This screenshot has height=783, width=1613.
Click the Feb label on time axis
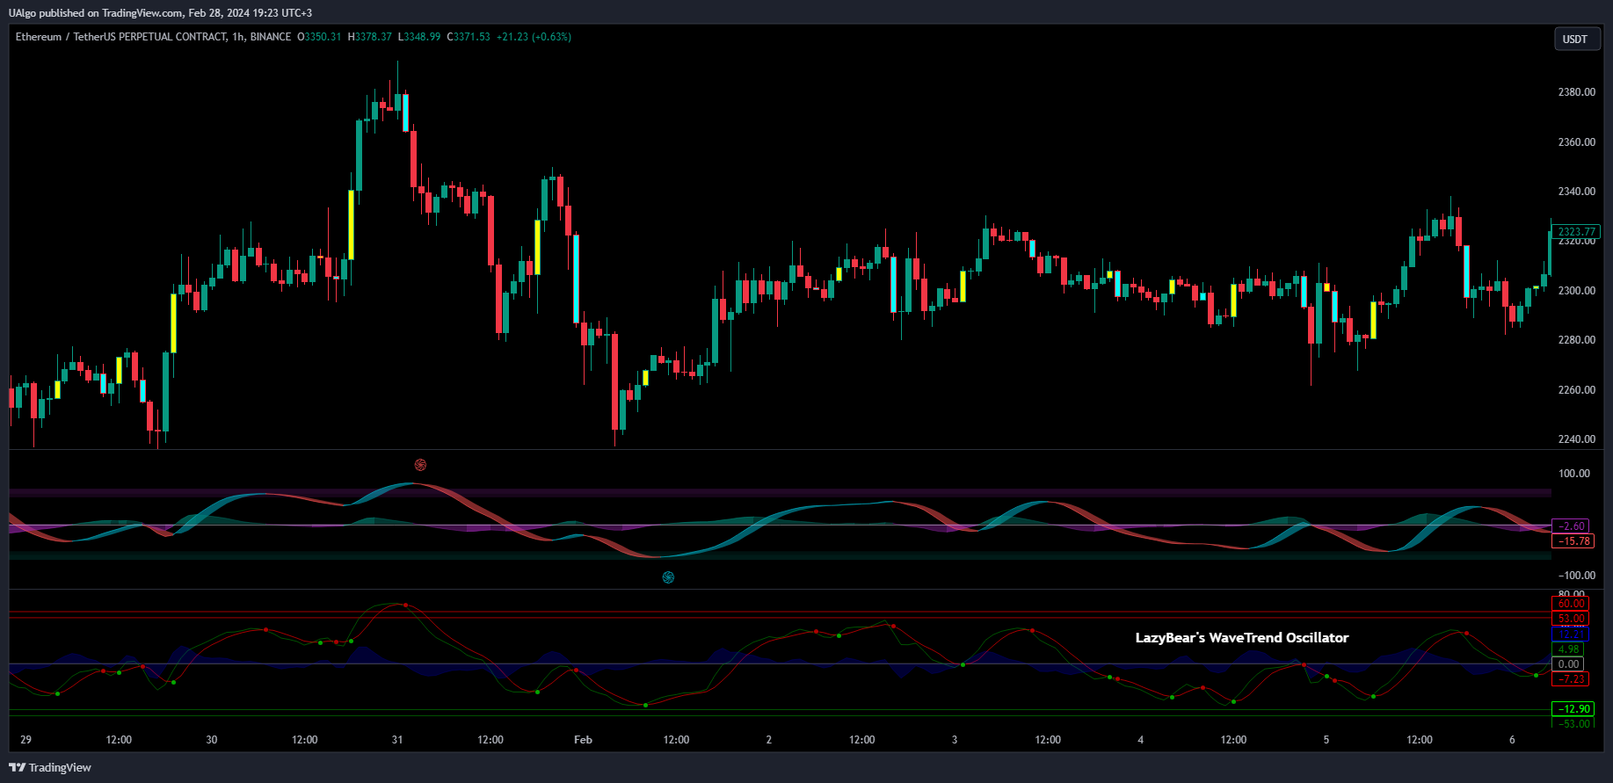(x=583, y=740)
